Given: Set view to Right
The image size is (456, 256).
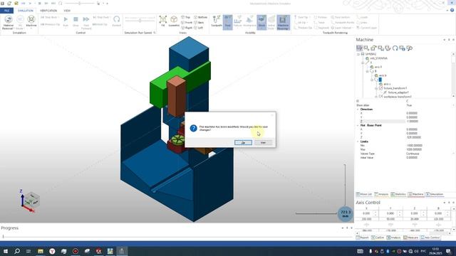Looking at the screenshot, I should (x=187, y=28).
